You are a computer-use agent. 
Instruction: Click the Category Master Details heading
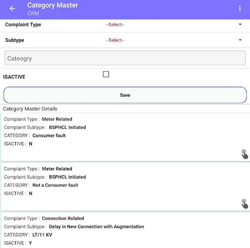coord(30,109)
